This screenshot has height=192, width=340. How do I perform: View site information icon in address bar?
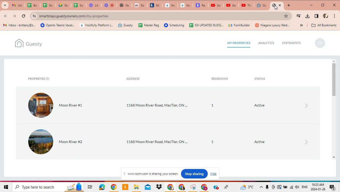[34, 16]
